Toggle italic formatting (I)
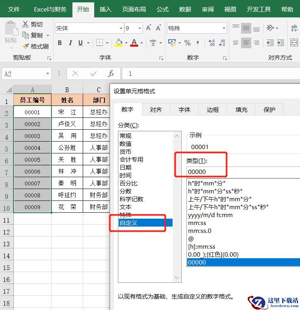Screen dimensions: 300x310 point(70,43)
